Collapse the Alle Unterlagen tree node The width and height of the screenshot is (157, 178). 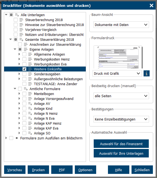[x=6, y=15]
